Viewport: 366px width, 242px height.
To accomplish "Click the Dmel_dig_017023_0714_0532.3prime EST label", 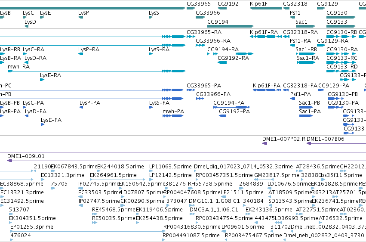I will [243, 167].
